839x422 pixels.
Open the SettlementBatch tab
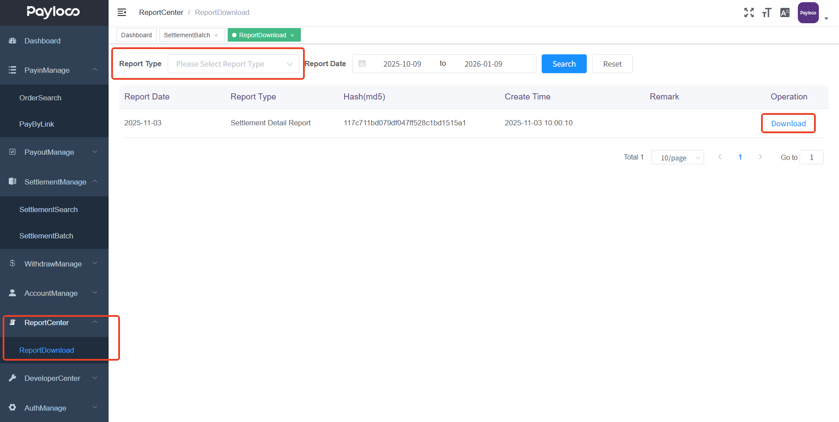(x=187, y=35)
